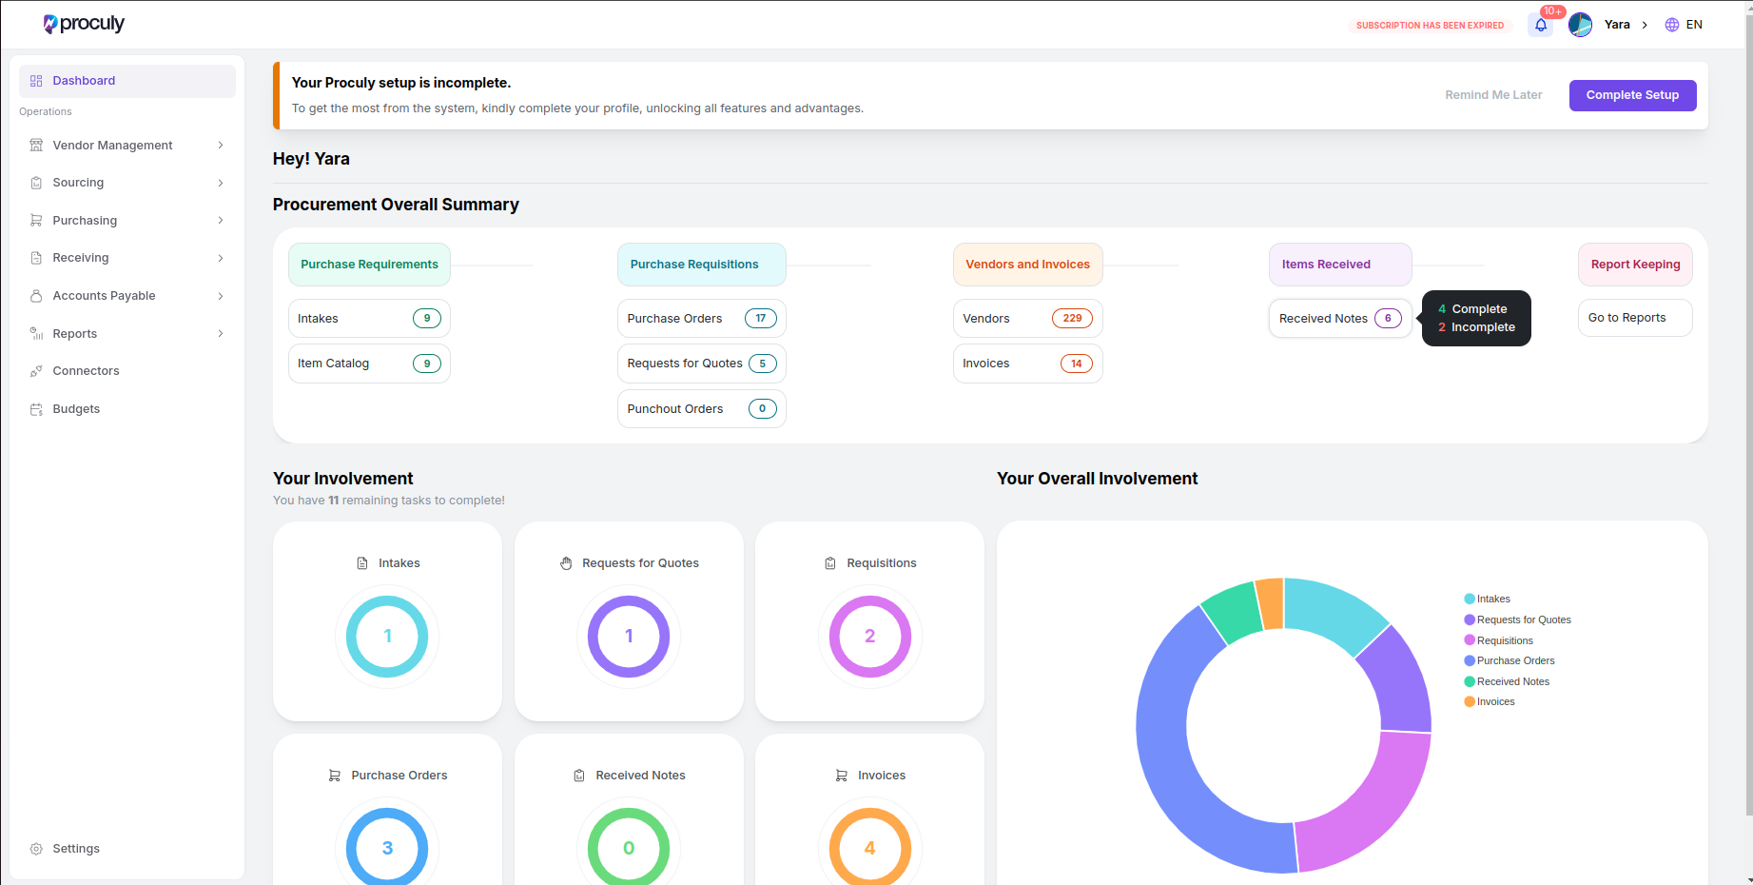This screenshot has width=1753, height=885.
Task: Toggle Intakes in the chart legend
Action: click(x=1488, y=599)
